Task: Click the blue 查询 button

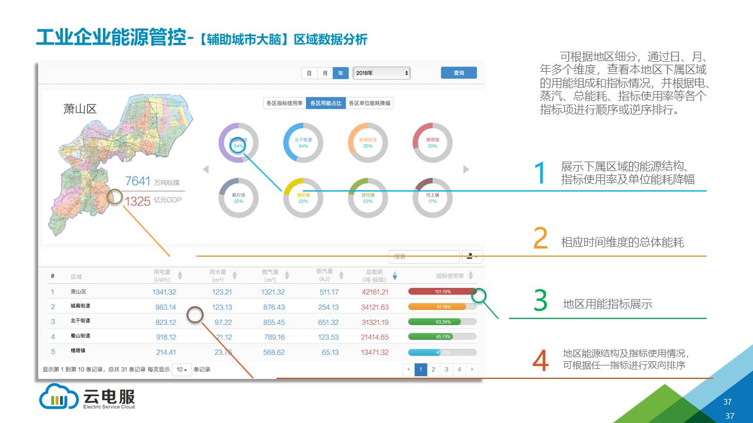Action: [x=459, y=73]
